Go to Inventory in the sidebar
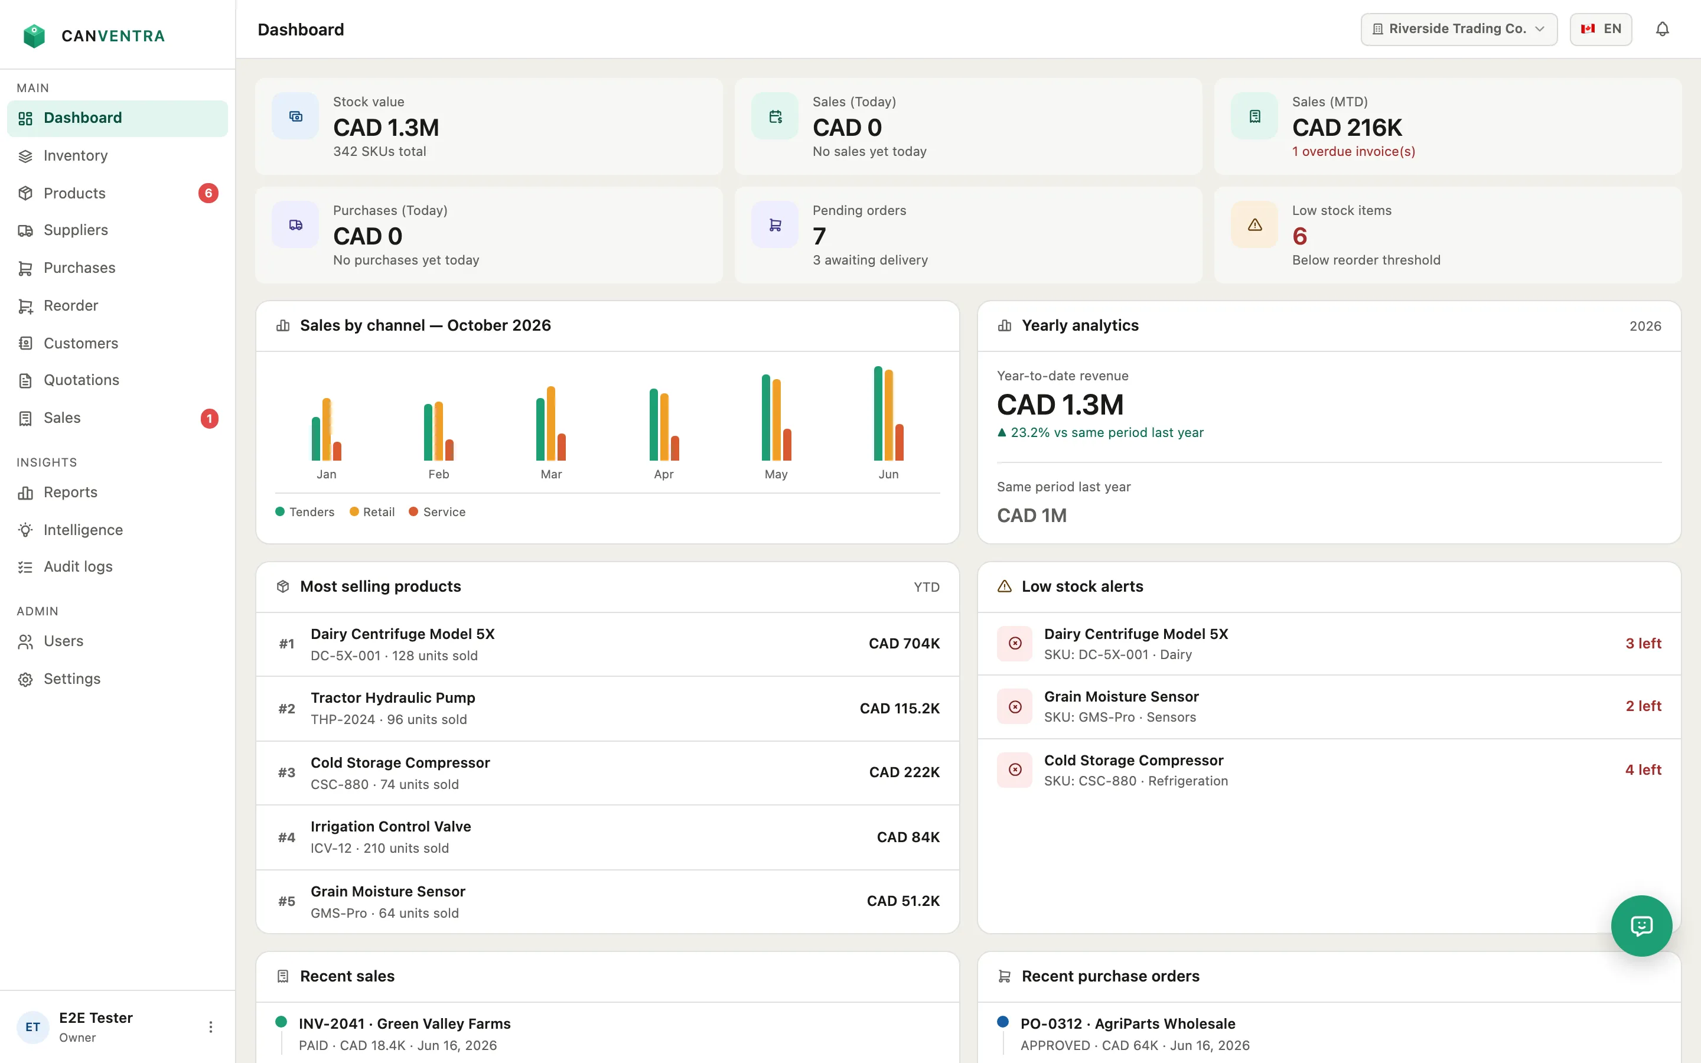Viewport: 1701px width, 1063px height. coord(118,155)
